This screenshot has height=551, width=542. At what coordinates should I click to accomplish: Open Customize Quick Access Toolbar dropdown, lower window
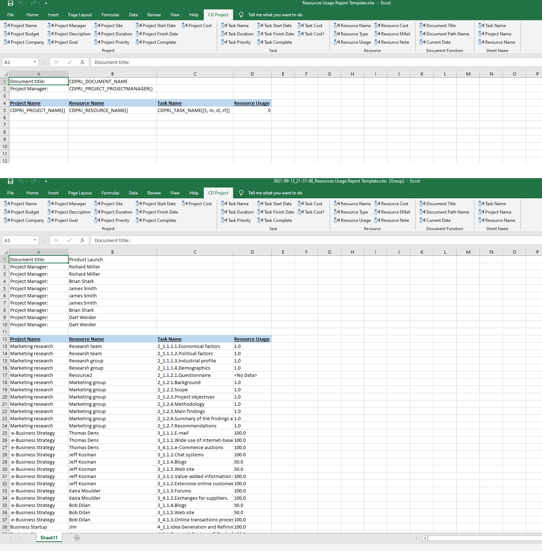pyautogui.click(x=46, y=181)
